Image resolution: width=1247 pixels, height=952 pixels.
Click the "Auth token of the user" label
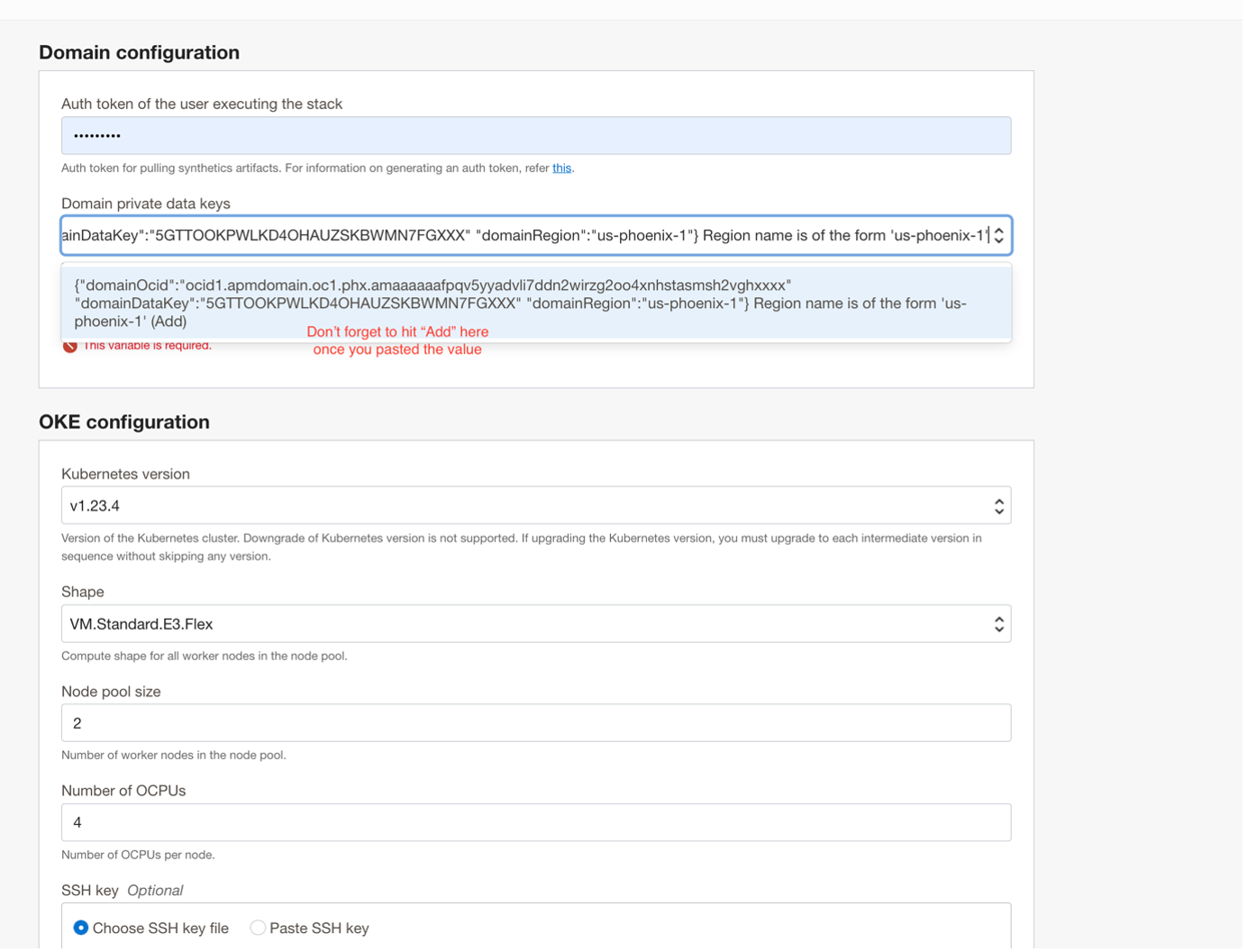pos(202,104)
